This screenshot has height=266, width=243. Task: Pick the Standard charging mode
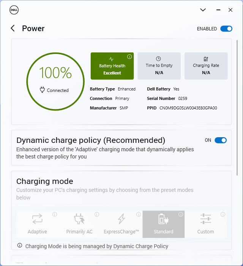pyautogui.click(x=164, y=224)
